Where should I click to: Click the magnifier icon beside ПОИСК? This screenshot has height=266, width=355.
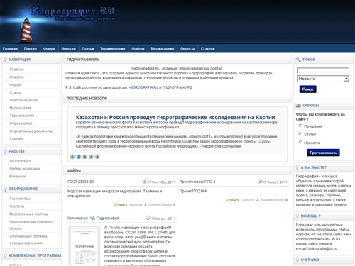[x=298, y=60]
